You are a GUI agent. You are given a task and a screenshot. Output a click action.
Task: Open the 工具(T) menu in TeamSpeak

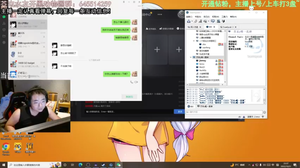pos(224,17)
